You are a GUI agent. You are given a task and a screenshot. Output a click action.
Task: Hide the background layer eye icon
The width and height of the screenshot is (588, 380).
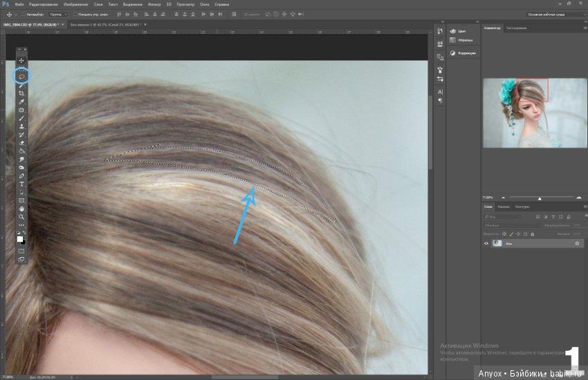(486, 243)
